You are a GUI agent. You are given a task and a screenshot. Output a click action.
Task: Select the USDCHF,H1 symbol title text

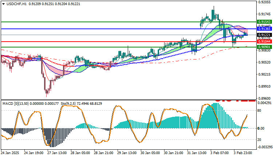click(17, 4)
